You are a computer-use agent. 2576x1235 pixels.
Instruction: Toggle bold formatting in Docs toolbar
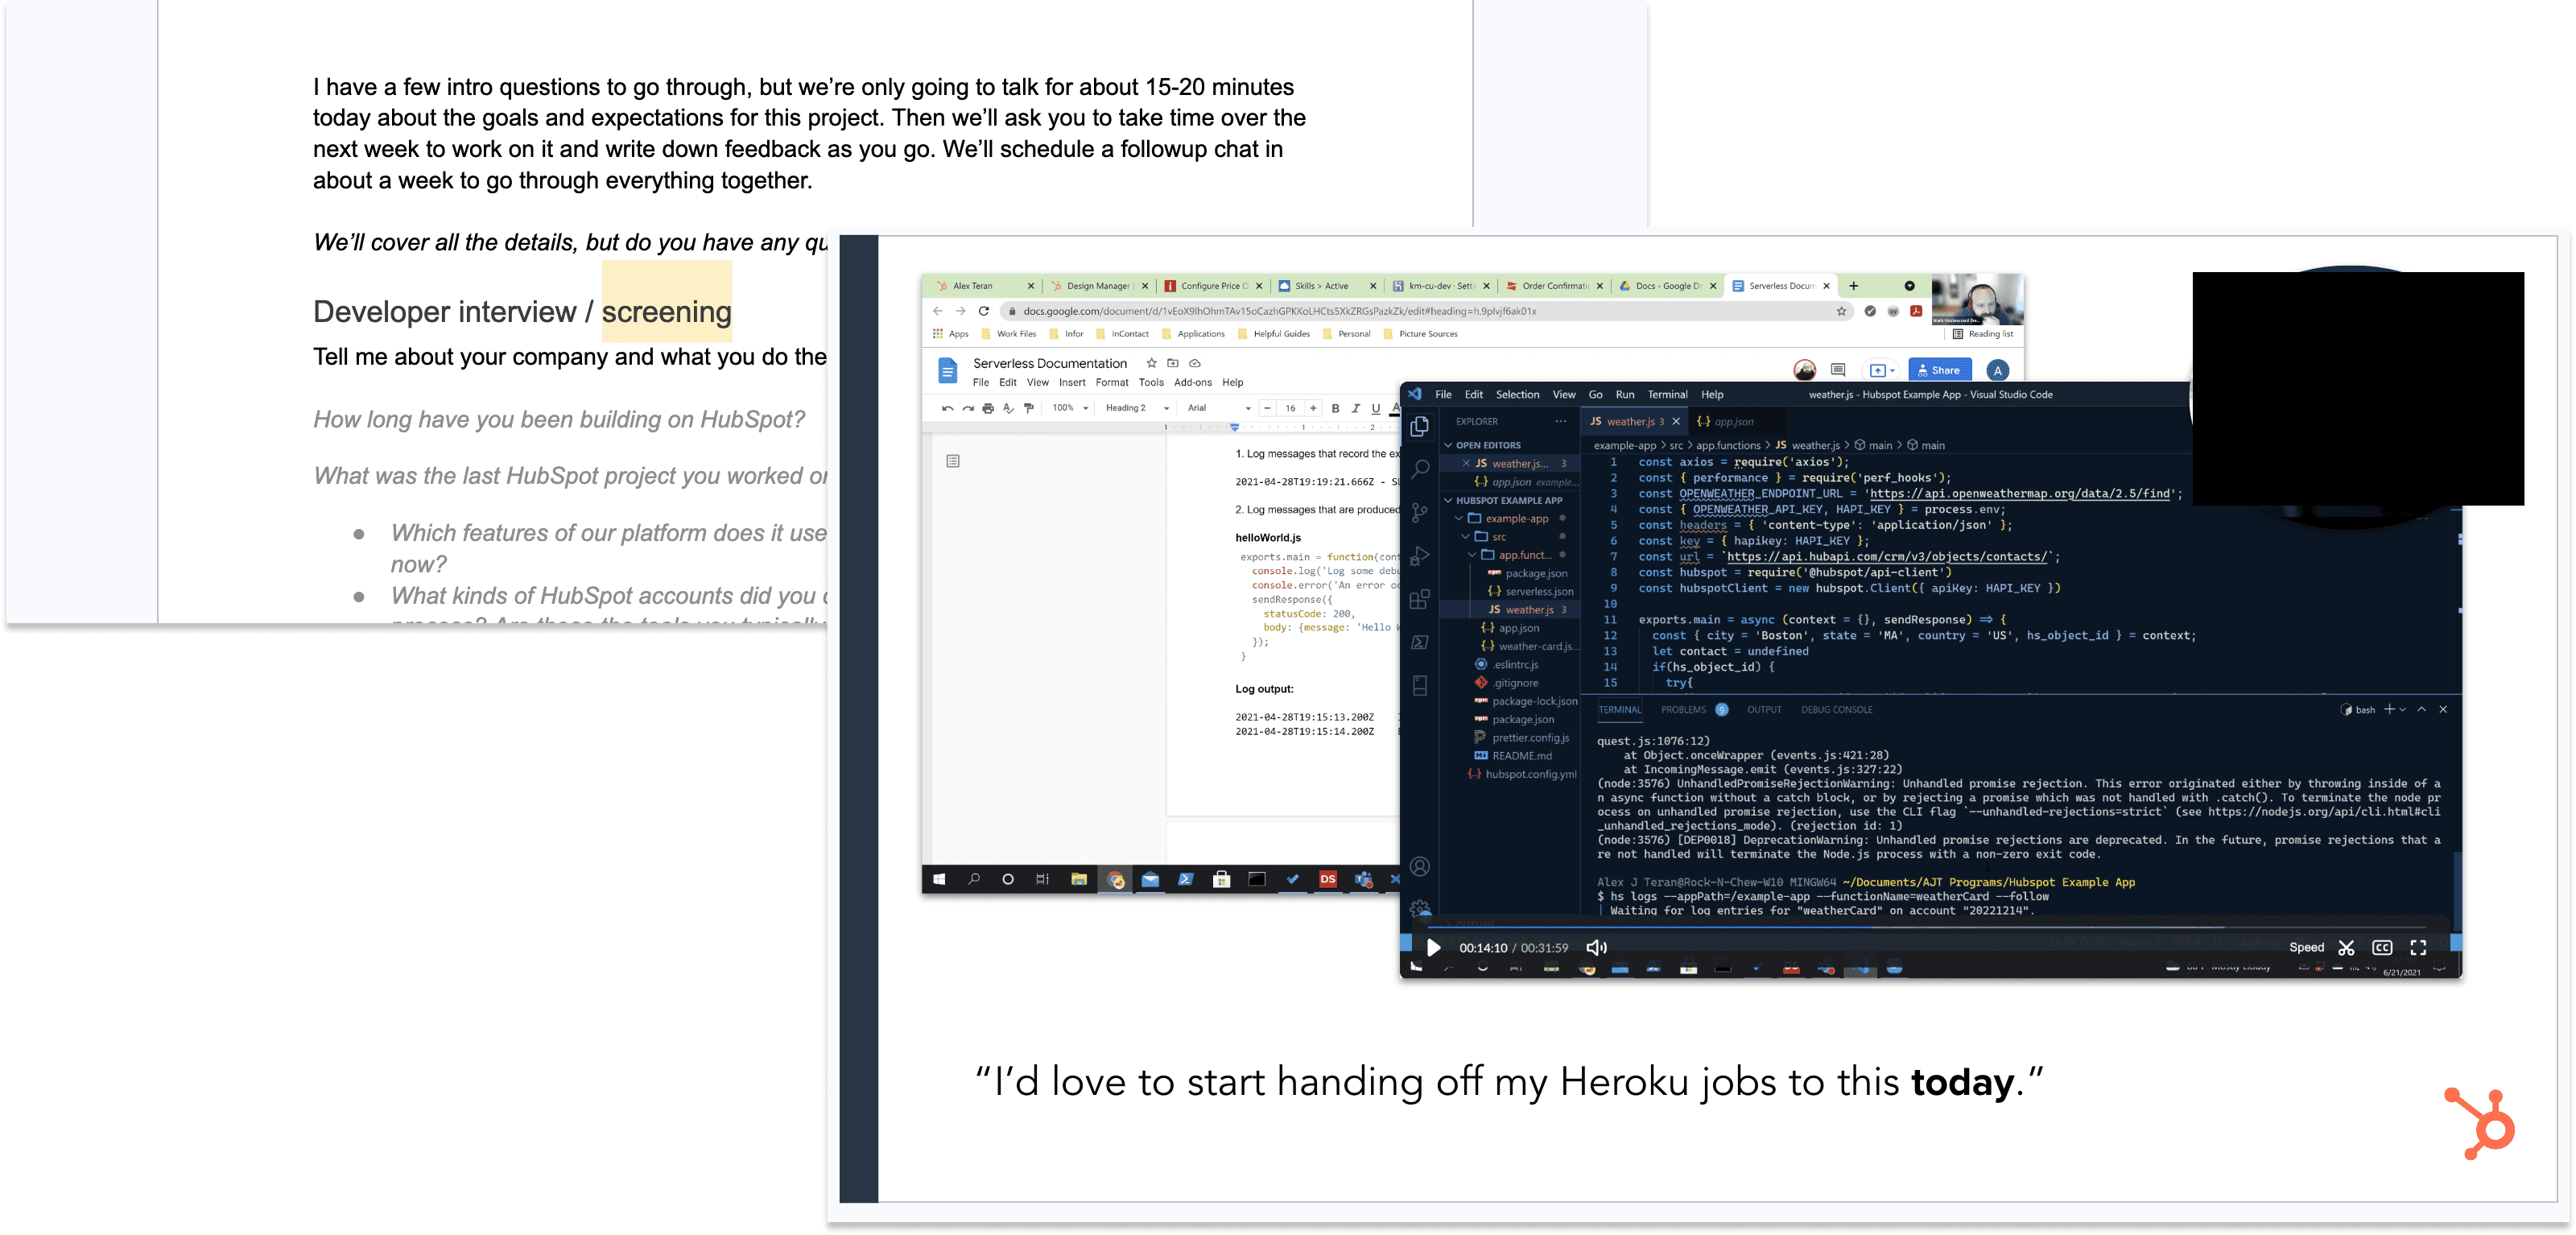point(1335,408)
